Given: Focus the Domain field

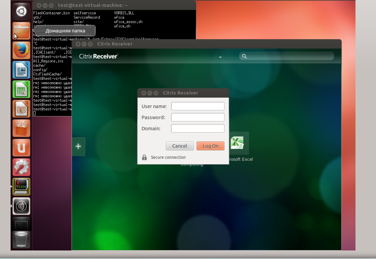Looking at the screenshot, I should [198, 128].
